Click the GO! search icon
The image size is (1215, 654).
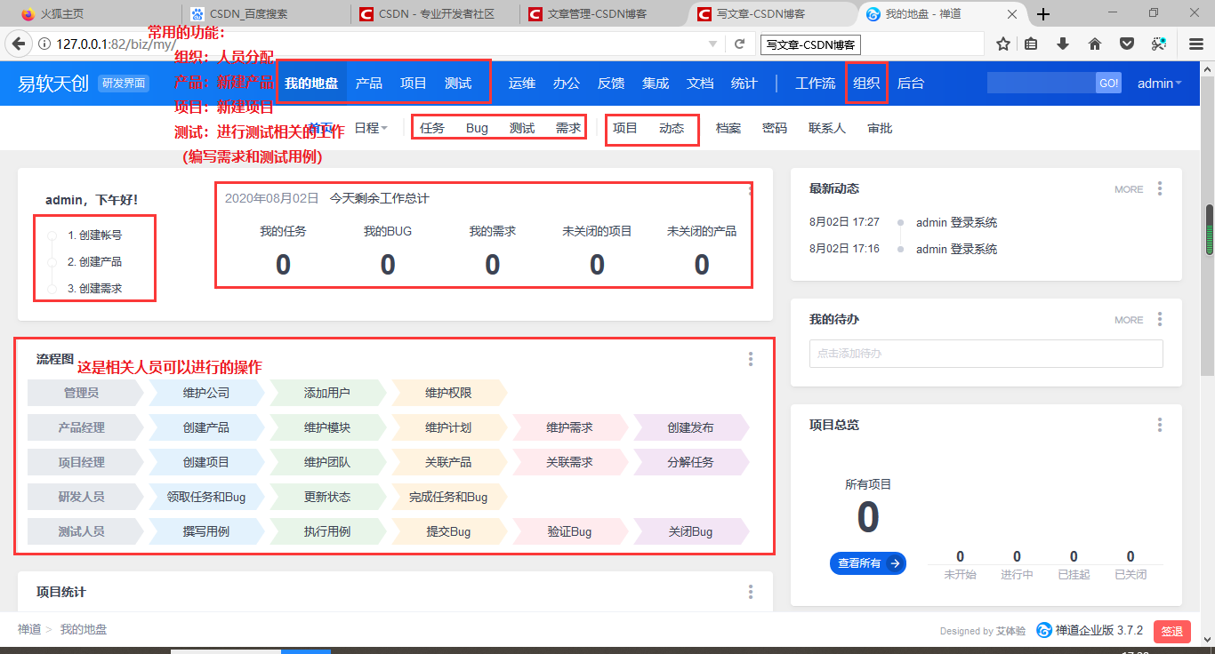click(1108, 83)
